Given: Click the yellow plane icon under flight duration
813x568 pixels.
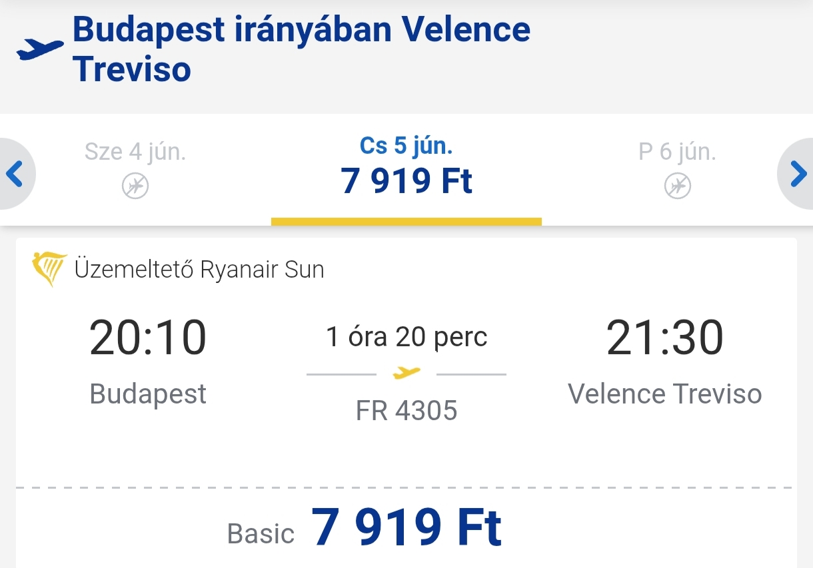Looking at the screenshot, I should pyautogui.click(x=406, y=373).
